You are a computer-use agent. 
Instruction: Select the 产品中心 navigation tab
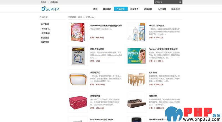point(121,9)
